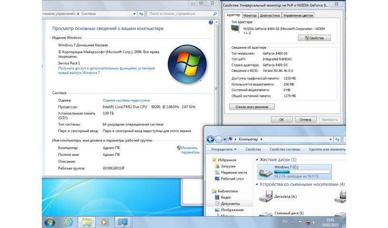Select 'Избранное' in the navigation pane
This screenshot has height=228, width=388.
point(227,160)
